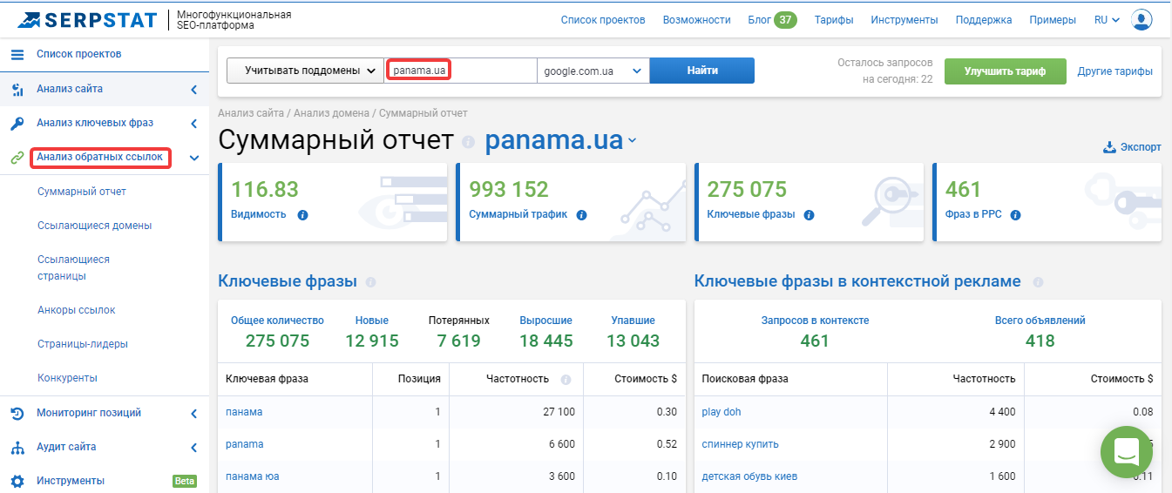Screen dimensions: 1172x493
Task: Click the Экспорт download icon
Action: click(x=1109, y=147)
